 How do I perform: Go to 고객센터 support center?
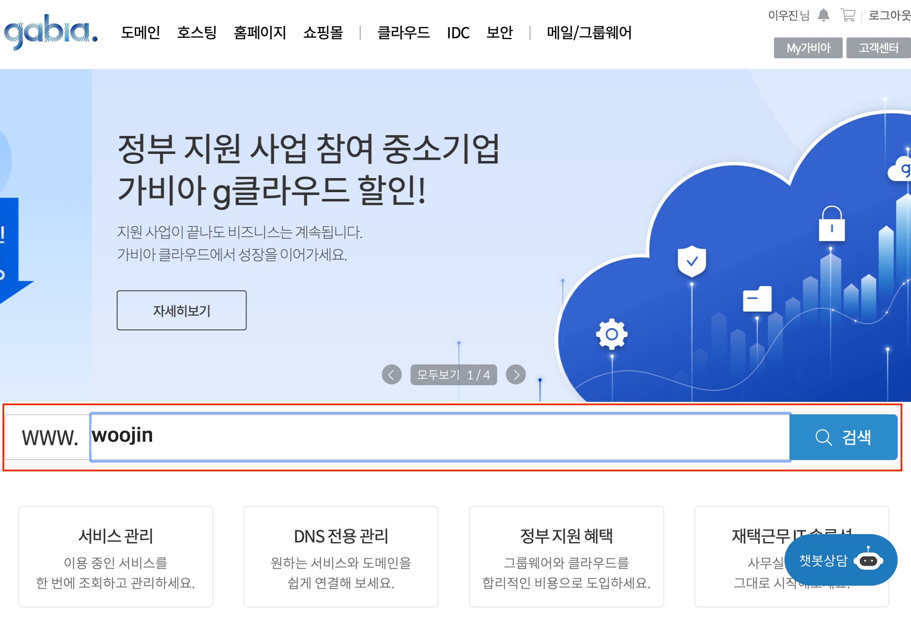878,48
